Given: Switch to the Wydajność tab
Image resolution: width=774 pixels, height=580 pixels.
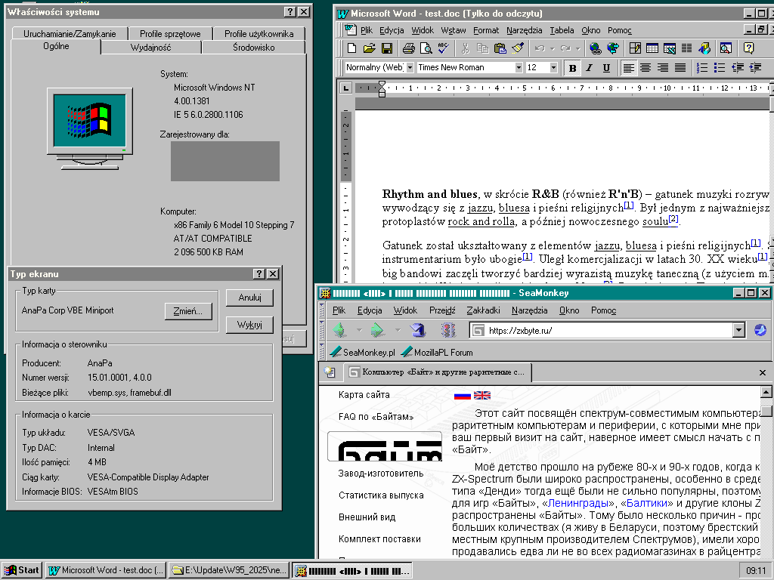Looking at the screenshot, I should click(x=150, y=48).
